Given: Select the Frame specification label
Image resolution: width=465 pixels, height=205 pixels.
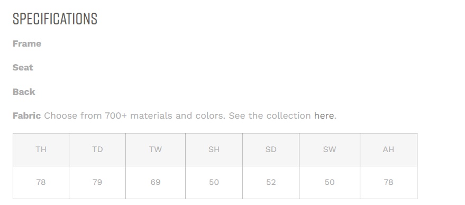Looking at the screenshot, I should 27,43.
